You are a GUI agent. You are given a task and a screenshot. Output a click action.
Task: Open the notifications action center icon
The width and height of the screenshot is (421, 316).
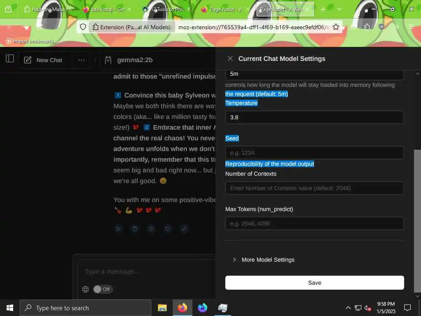coord(407,308)
